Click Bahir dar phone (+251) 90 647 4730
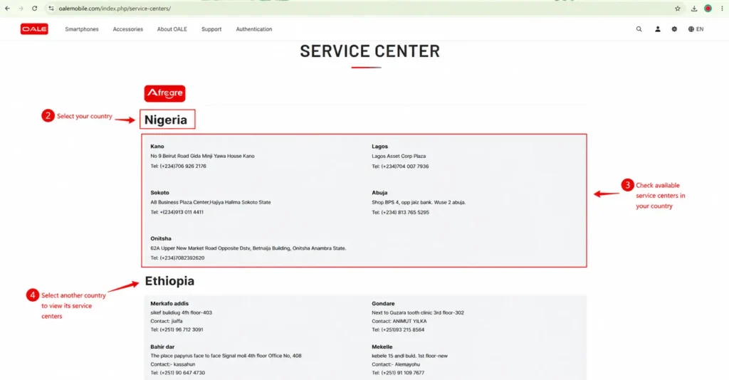Screen dimensions: 729x380 click(x=177, y=373)
